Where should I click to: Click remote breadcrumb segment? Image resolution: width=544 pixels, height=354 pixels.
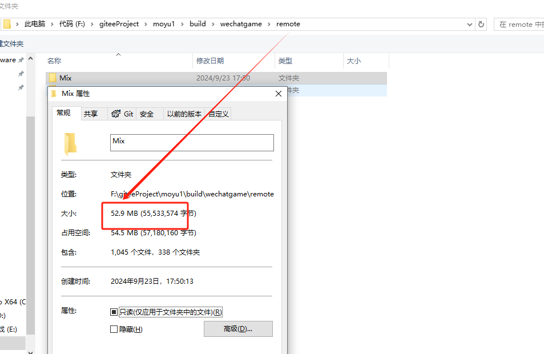288,24
